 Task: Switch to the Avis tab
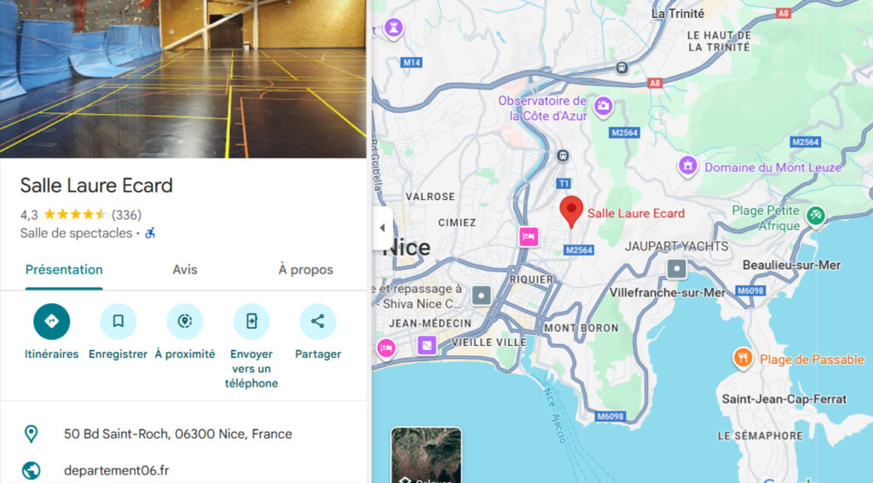click(185, 270)
